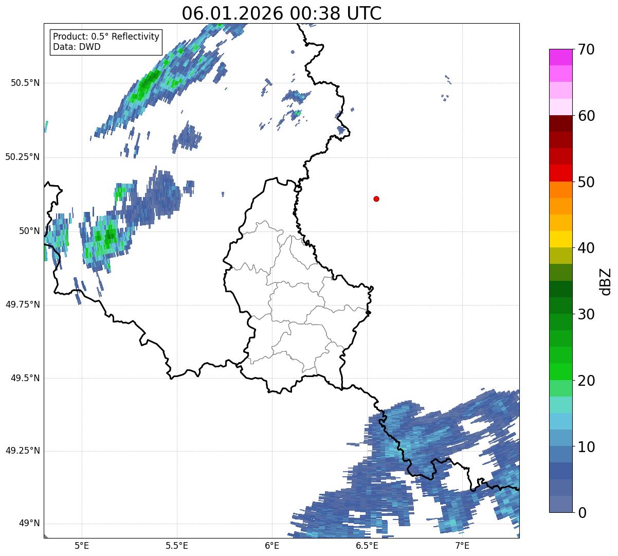Click the 'Data: DWD' text

[77, 47]
